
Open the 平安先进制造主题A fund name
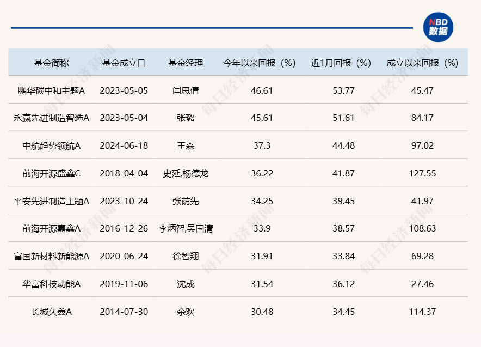coord(52,201)
